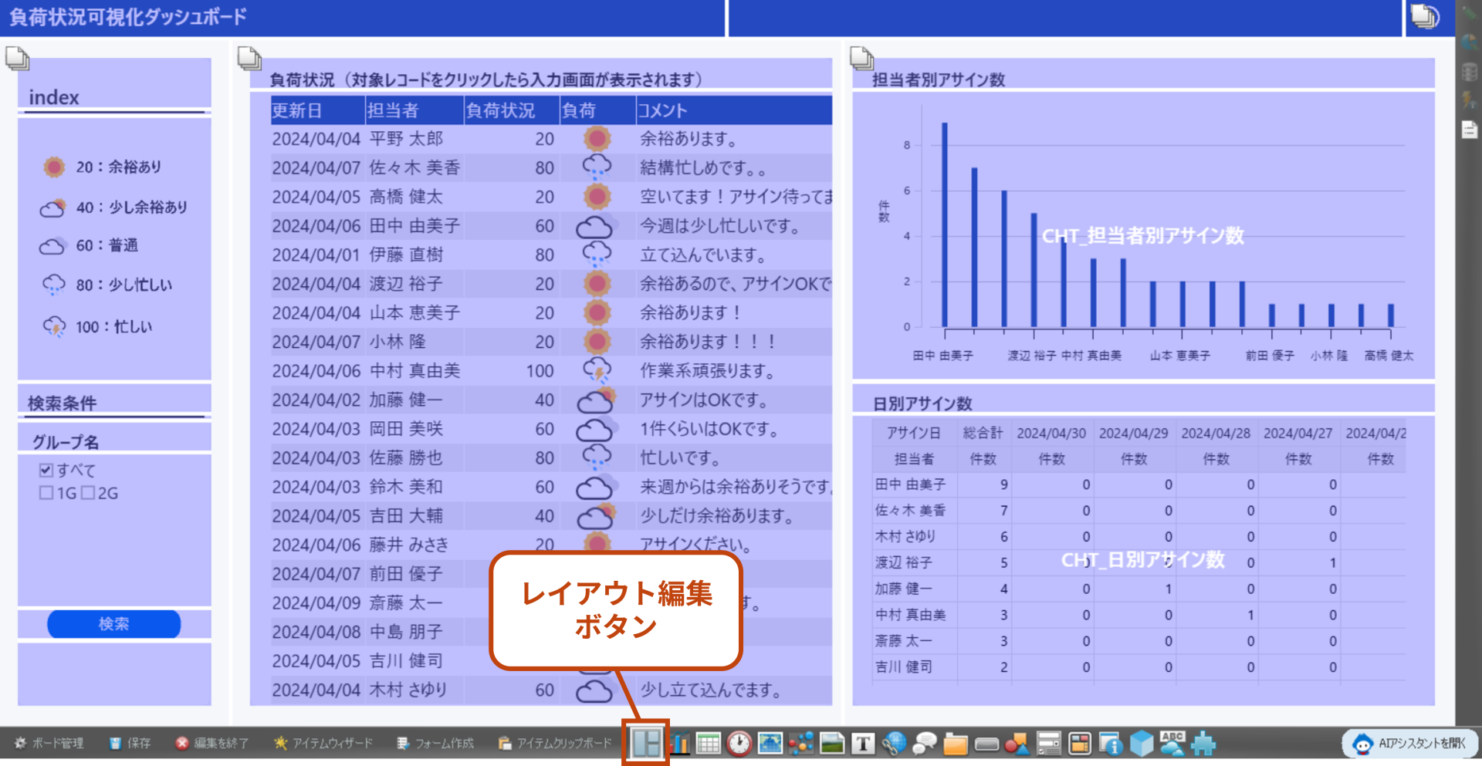The height and width of the screenshot is (766, 1482).
Task: Toggle the すべて checkbox
Action: (46, 470)
